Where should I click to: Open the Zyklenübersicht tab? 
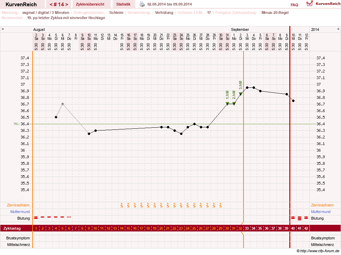coord(90,4)
